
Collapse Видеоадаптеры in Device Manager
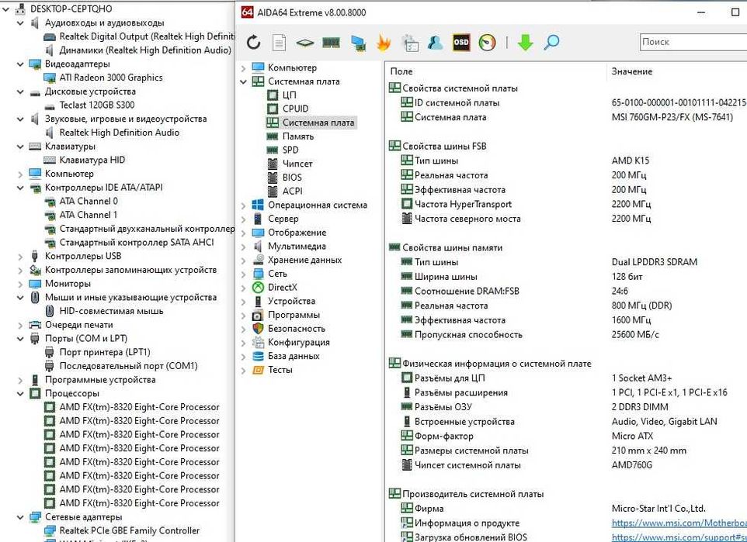point(20,64)
